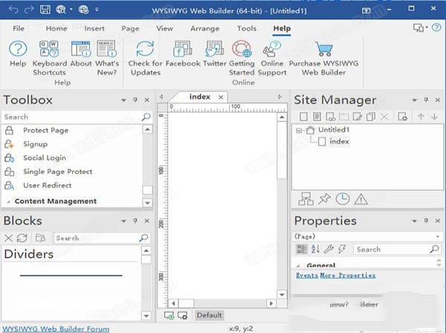Viewport: 446px width, 333px height.
Task: Click the clock icon in Site Manager
Action: coord(342,198)
